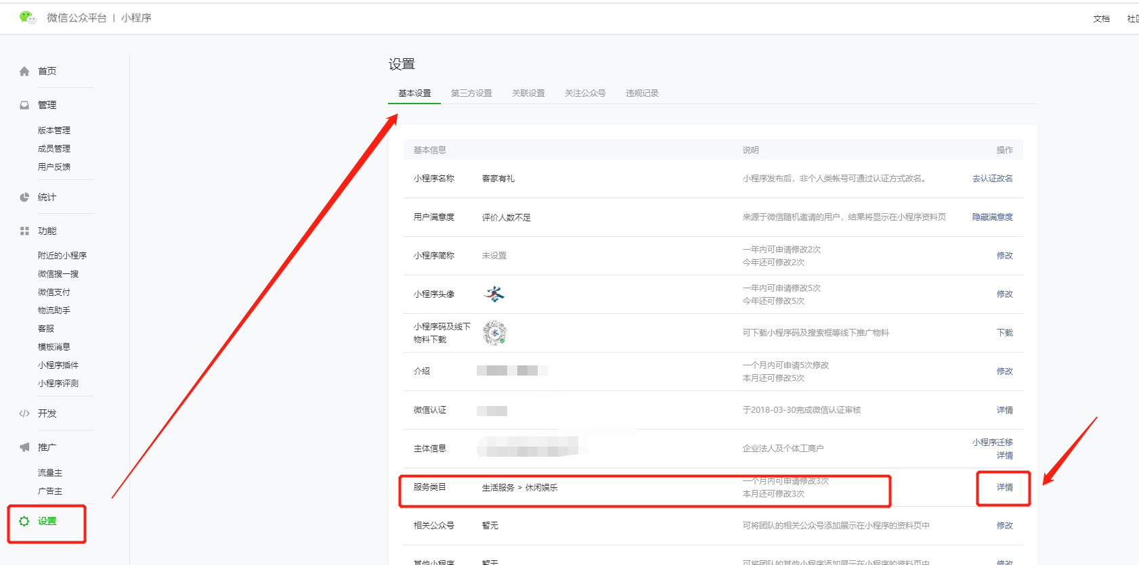The image size is (1139, 565).
Task: Click 修改 in the 小程序头像 row
Action: point(1005,294)
